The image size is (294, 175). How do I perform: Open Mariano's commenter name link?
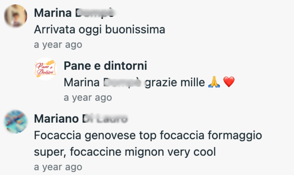click(81, 119)
